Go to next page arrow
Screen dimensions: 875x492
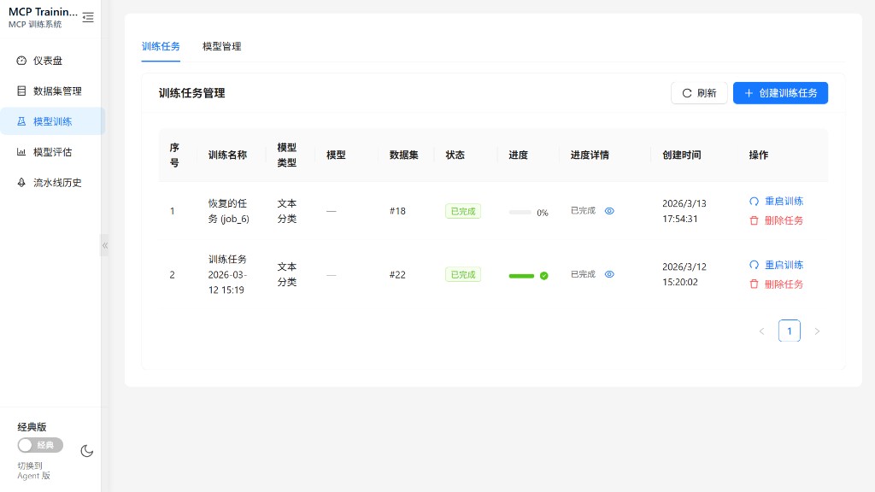coord(817,331)
